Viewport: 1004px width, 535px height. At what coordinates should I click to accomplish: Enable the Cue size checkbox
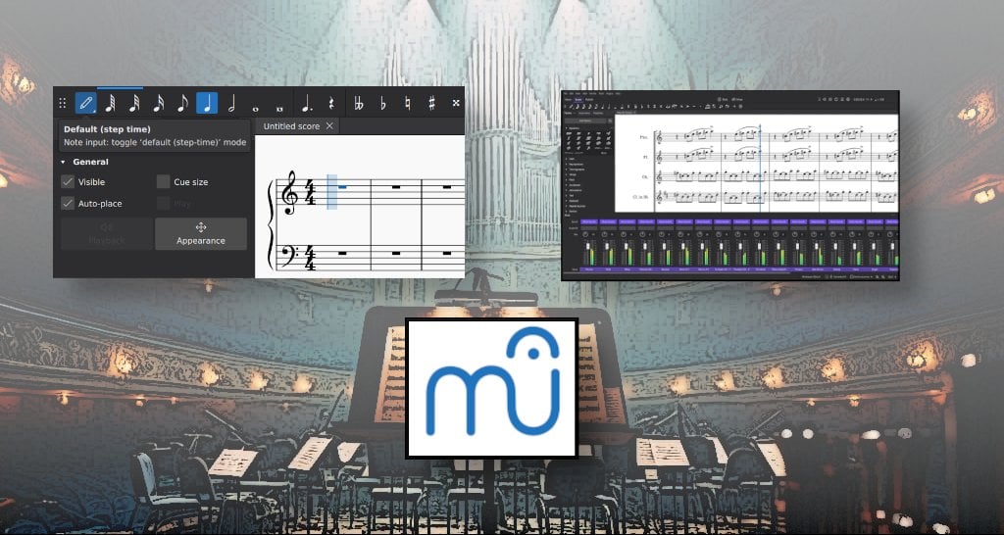[x=164, y=181]
